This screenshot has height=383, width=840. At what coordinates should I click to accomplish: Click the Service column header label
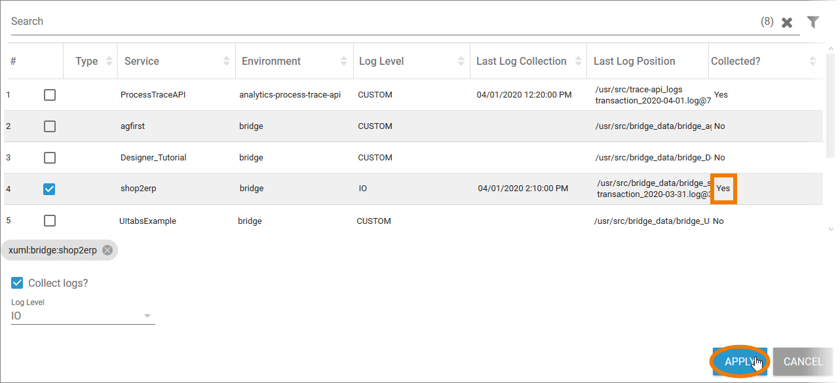click(x=142, y=61)
